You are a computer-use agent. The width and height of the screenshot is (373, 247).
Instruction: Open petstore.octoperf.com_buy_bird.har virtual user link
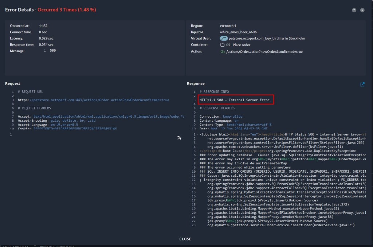(x=267, y=38)
